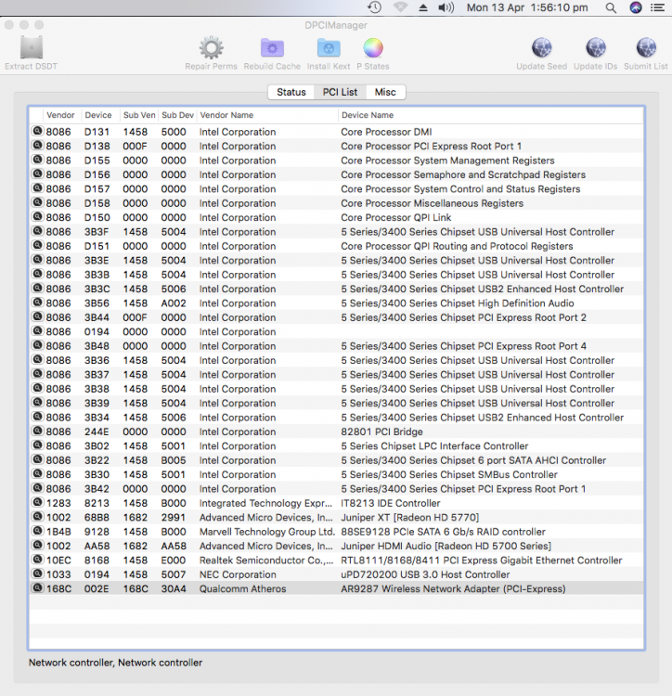Click lookup icon on Juniper XT Radeon row

pyautogui.click(x=38, y=516)
